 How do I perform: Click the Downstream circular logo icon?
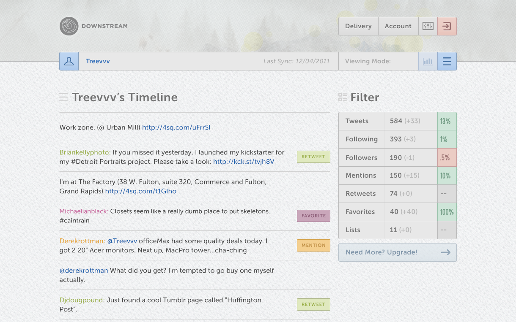pyautogui.click(x=69, y=26)
